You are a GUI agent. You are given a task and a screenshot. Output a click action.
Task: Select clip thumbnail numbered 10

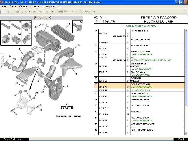[x=26, y=27]
